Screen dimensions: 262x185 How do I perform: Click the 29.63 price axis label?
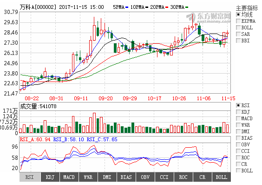[11, 22]
